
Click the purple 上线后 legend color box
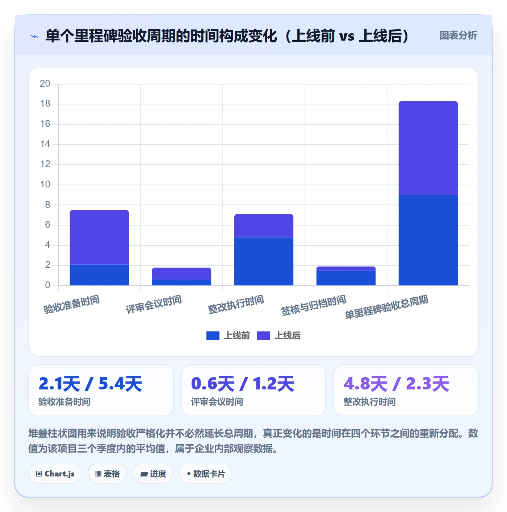(264, 336)
